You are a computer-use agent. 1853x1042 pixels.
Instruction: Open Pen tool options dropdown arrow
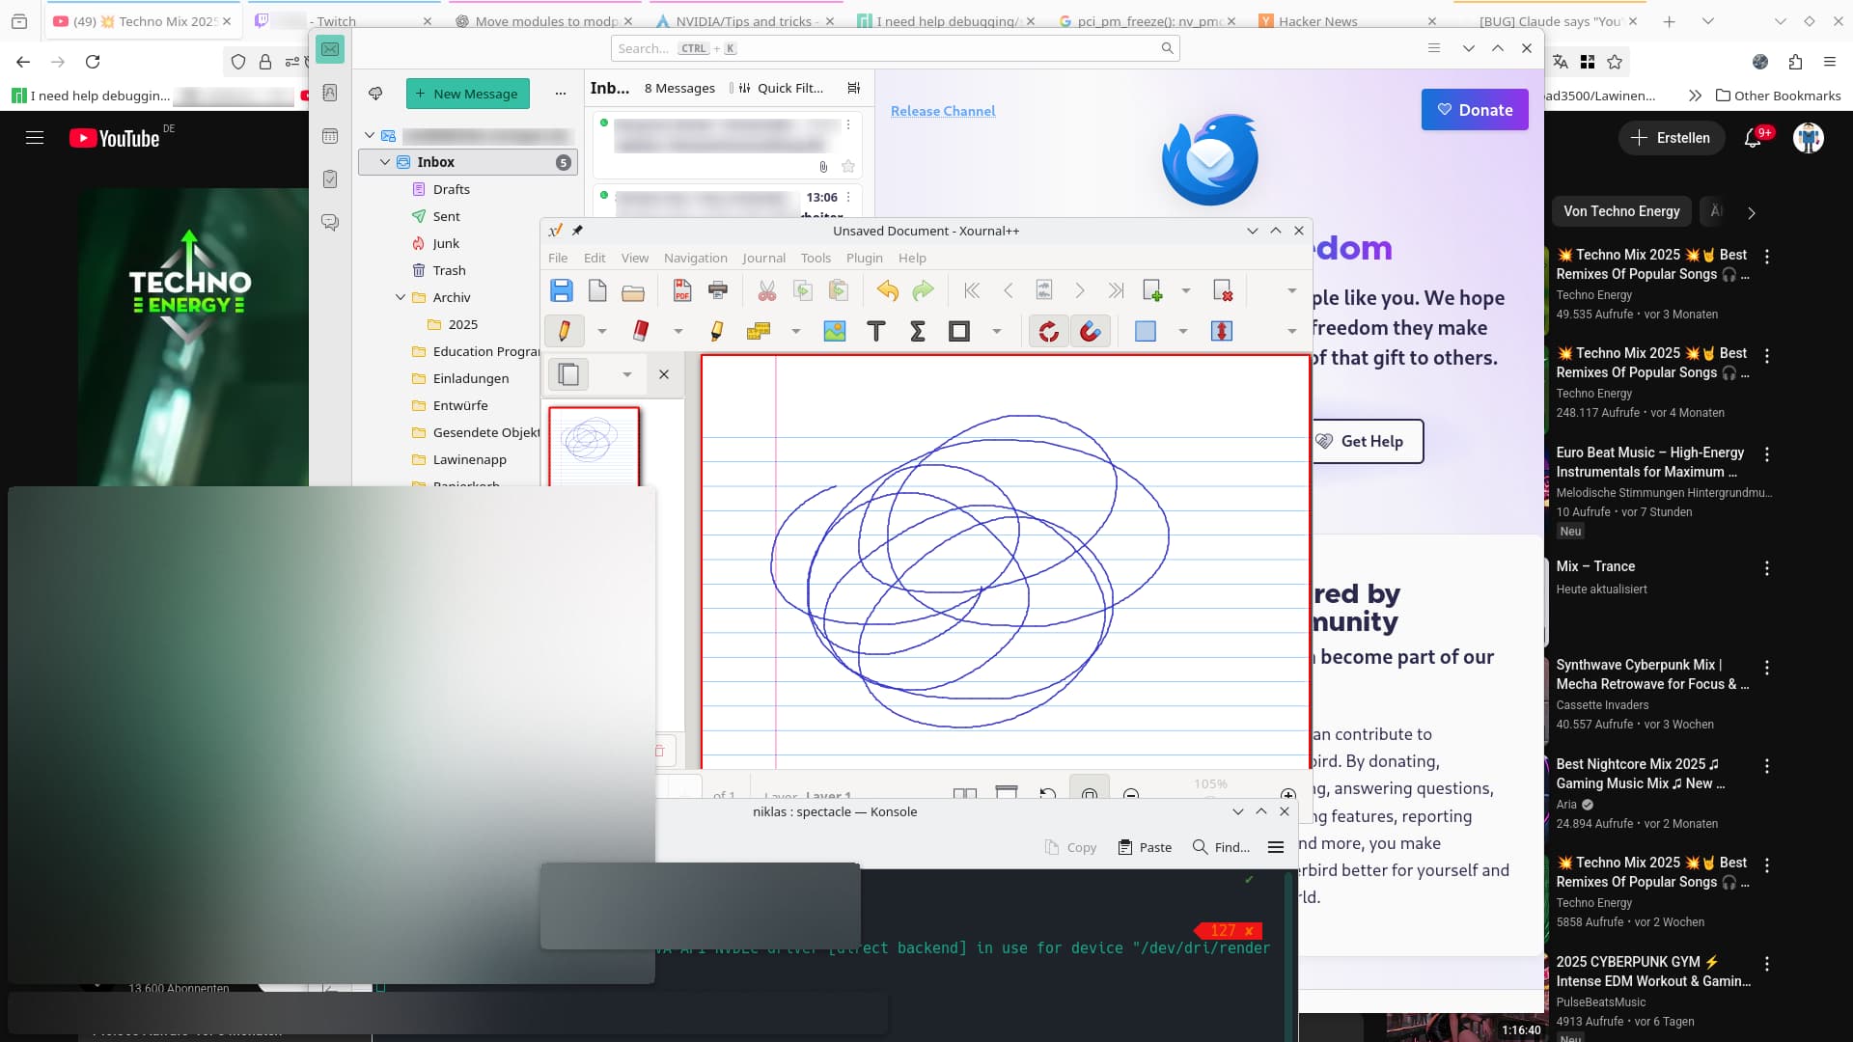[x=602, y=331]
